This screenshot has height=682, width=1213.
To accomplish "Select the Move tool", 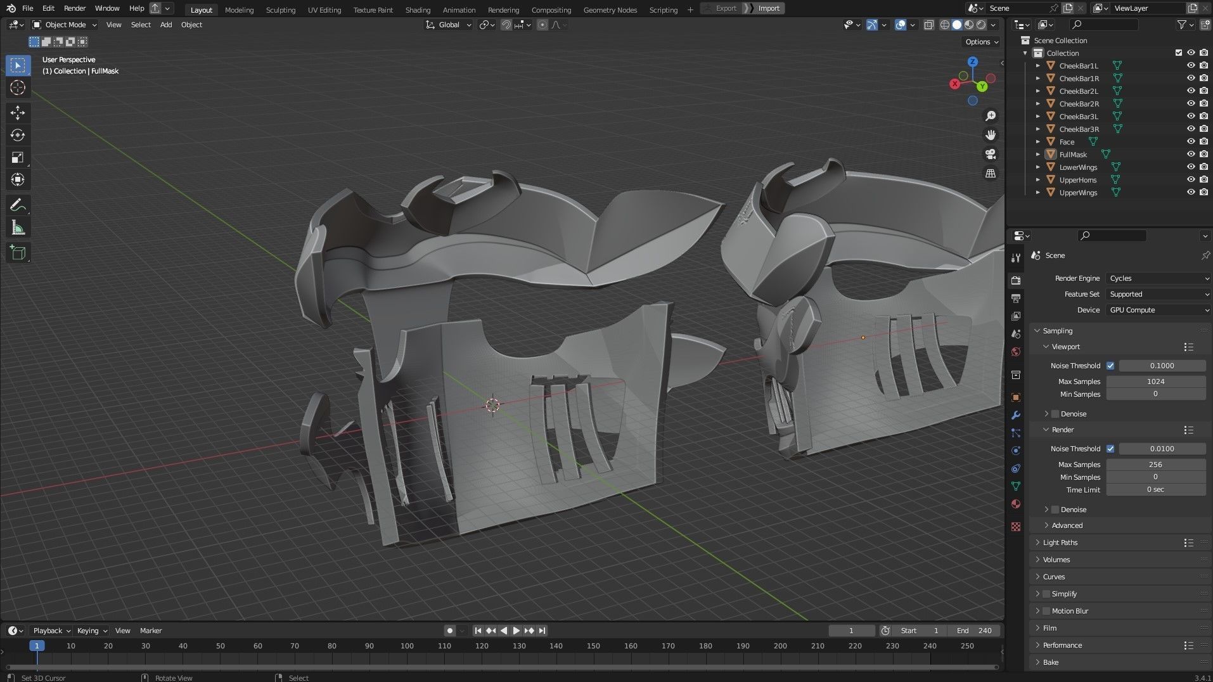I will 18,113.
